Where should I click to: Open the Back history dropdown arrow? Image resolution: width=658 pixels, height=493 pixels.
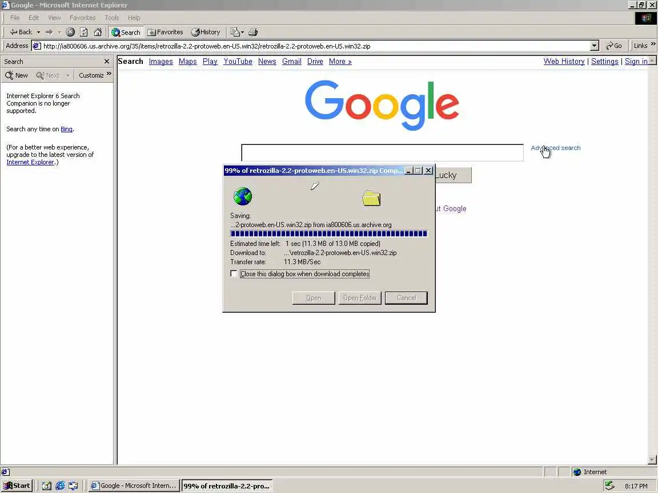pos(38,32)
